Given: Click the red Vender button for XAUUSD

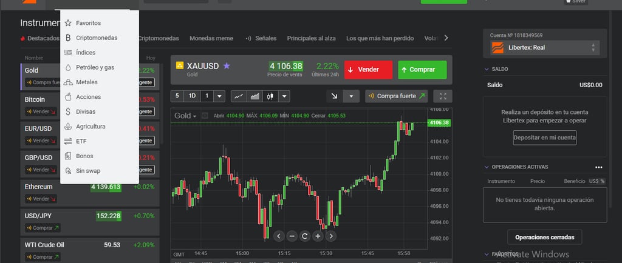Looking at the screenshot, I should pos(369,70).
